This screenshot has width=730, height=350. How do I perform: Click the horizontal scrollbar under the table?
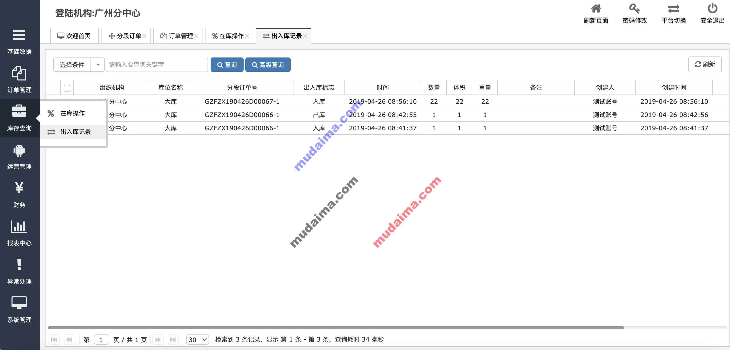[x=336, y=328]
